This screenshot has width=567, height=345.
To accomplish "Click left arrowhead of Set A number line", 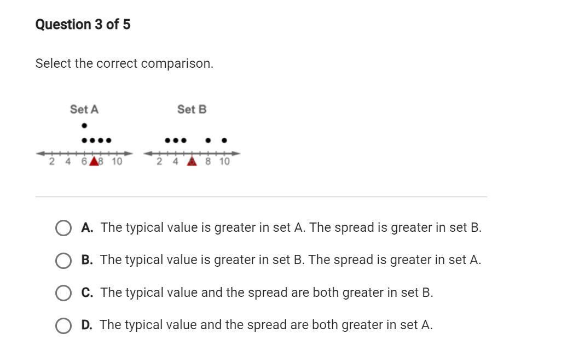I will 40,154.
